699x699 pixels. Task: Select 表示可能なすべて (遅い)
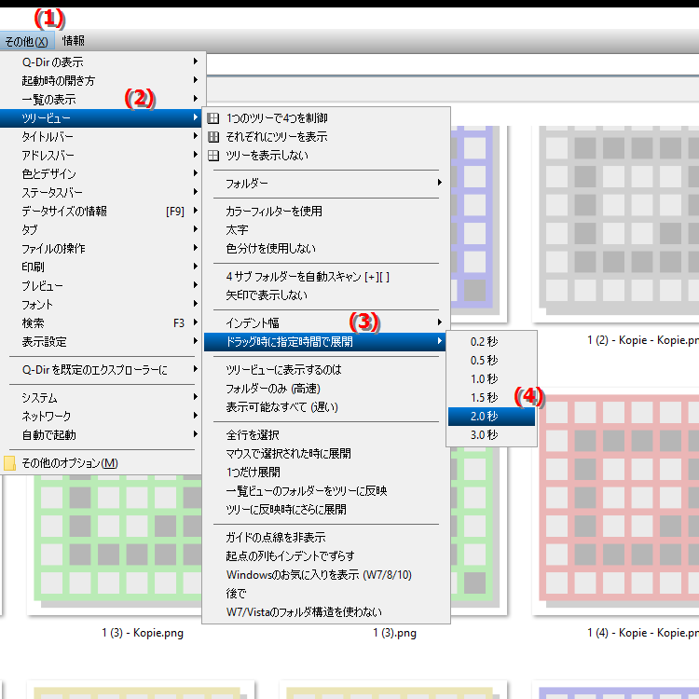pos(326,407)
